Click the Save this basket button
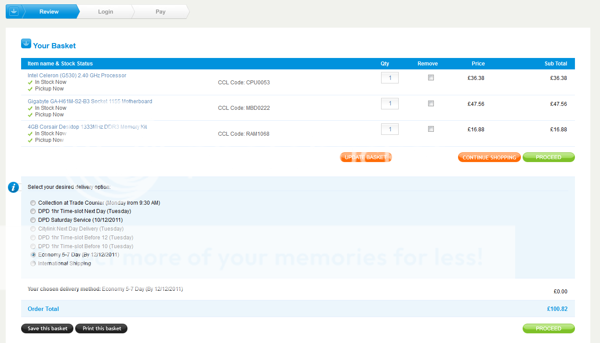This screenshot has height=343, width=600. [47, 329]
